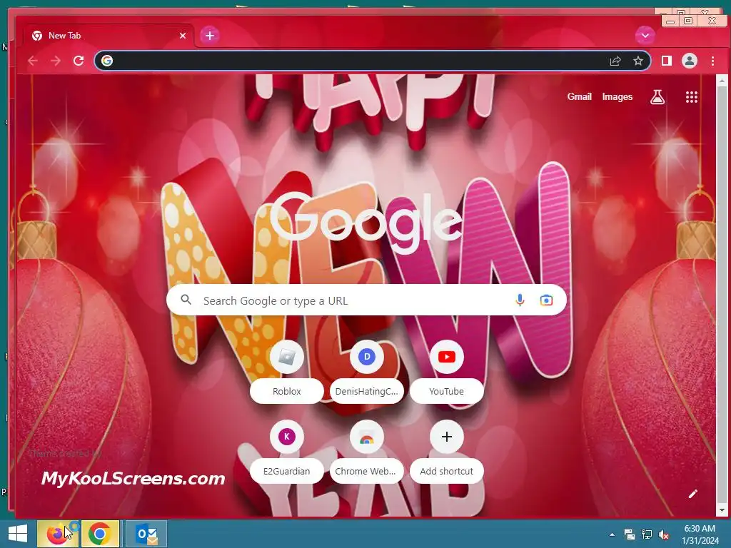Click the Add shortcut plus icon
This screenshot has width=731, height=548.
pyautogui.click(x=447, y=437)
